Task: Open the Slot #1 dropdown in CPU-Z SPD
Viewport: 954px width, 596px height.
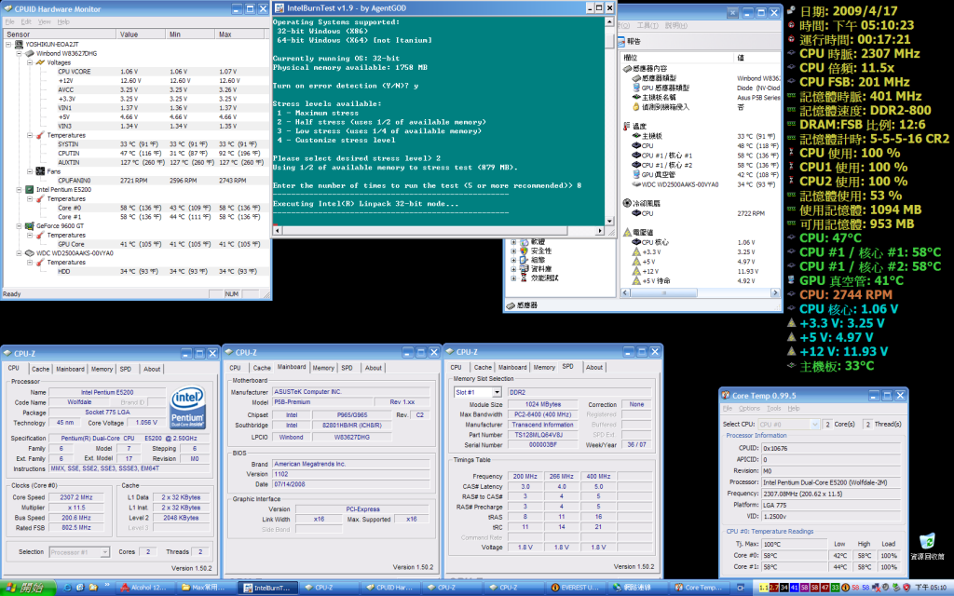Action: pyautogui.click(x=497, y=392)
